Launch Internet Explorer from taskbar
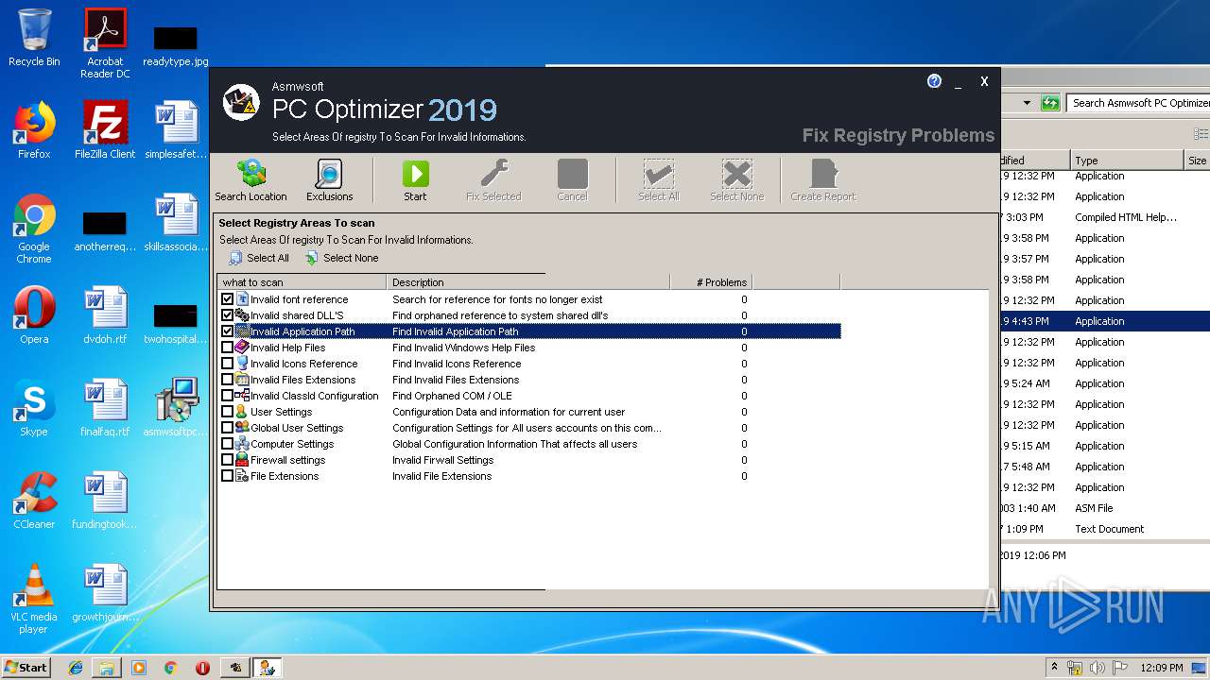This screenshot has width=1210, height=680. pyautogui.click(x=75, y=668)
